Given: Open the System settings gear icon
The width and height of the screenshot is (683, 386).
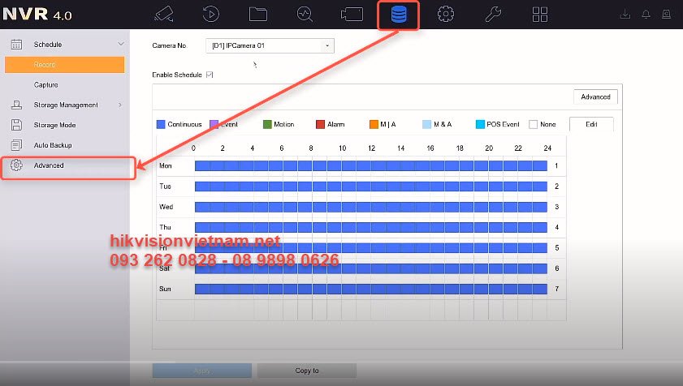Looking at the screenshot, I should point(446,14).
